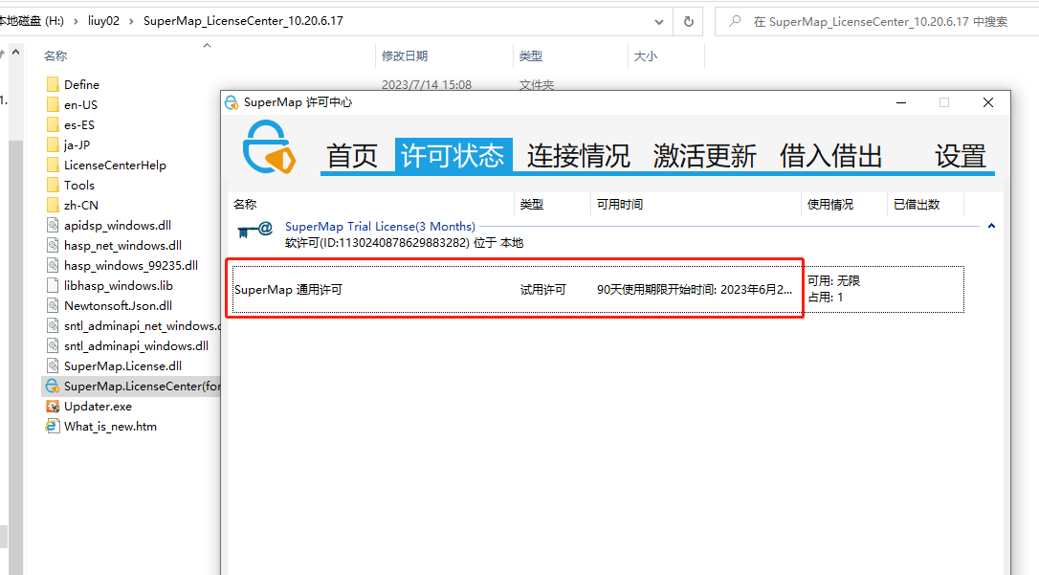Click the license list 名称 column header
1039x575 pixels.
click(372, 205)
